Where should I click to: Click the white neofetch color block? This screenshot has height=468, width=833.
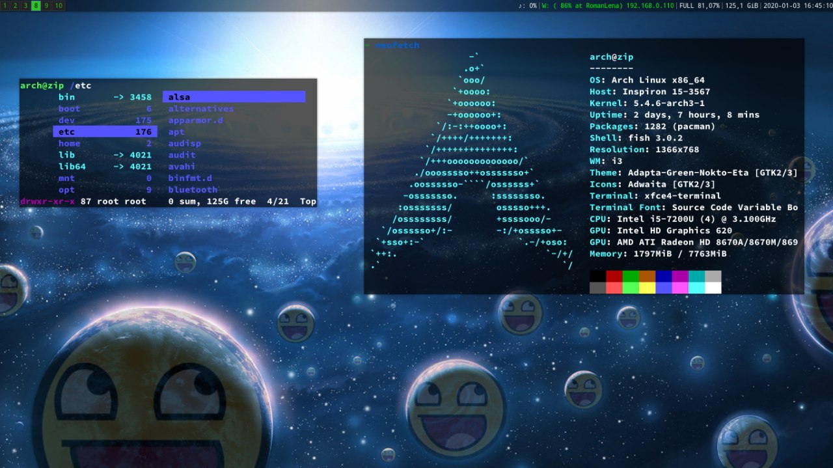pyautogui.click(x=713, y=288)
